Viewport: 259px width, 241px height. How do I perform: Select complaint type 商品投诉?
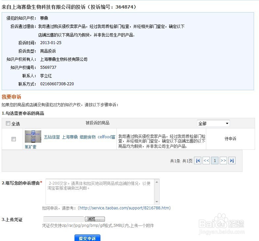[x=48, y=51]
